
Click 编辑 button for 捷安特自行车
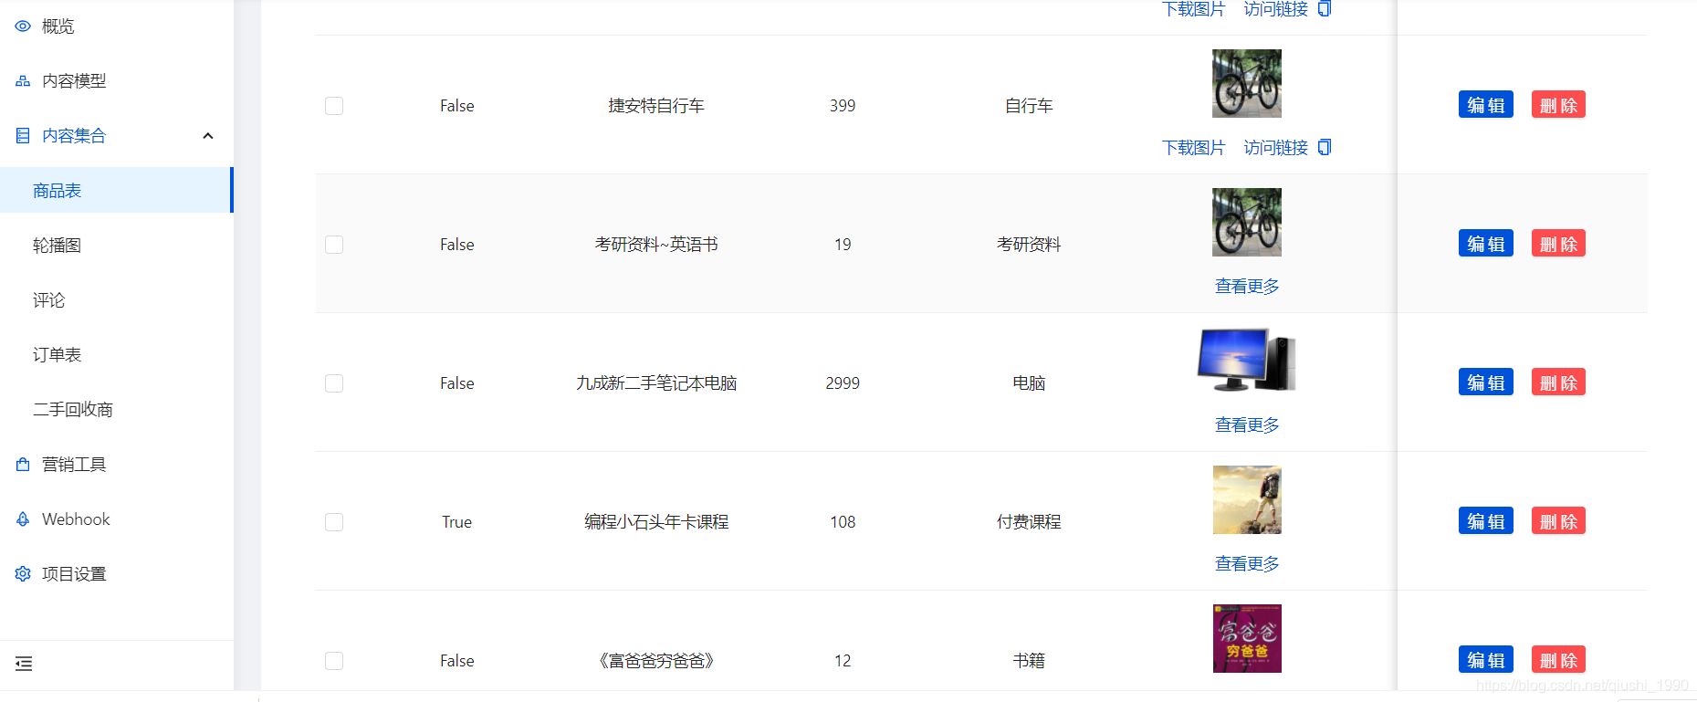click(1485, 105)
